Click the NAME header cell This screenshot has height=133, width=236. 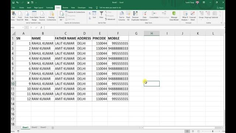[43, 38]
